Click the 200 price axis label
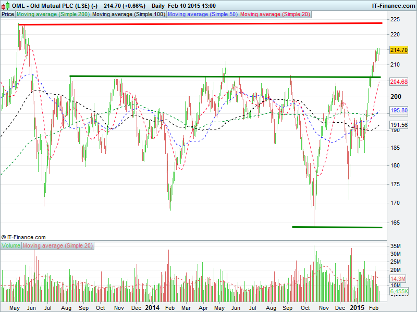 coord(396,97)
